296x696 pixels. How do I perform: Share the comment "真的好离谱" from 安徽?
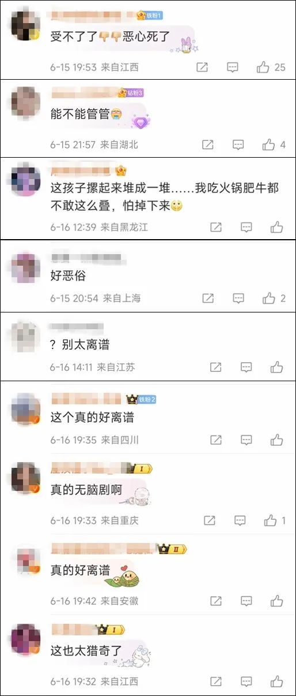[215, 601]
